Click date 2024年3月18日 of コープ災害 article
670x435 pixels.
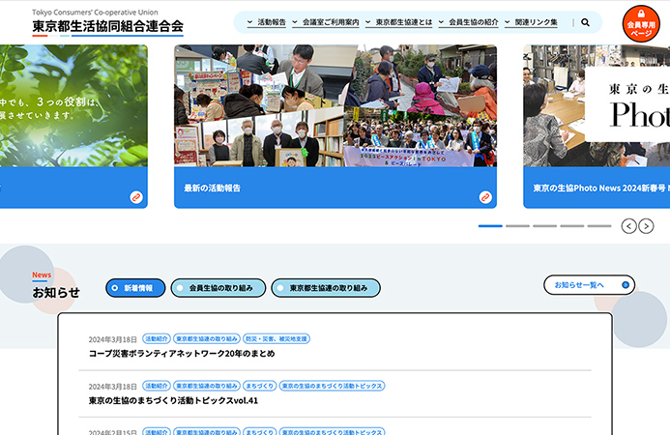(113, 339)
